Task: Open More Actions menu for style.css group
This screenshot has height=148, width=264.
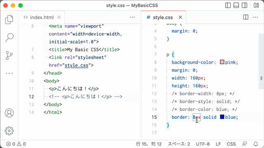Action: tap(255, 17)
